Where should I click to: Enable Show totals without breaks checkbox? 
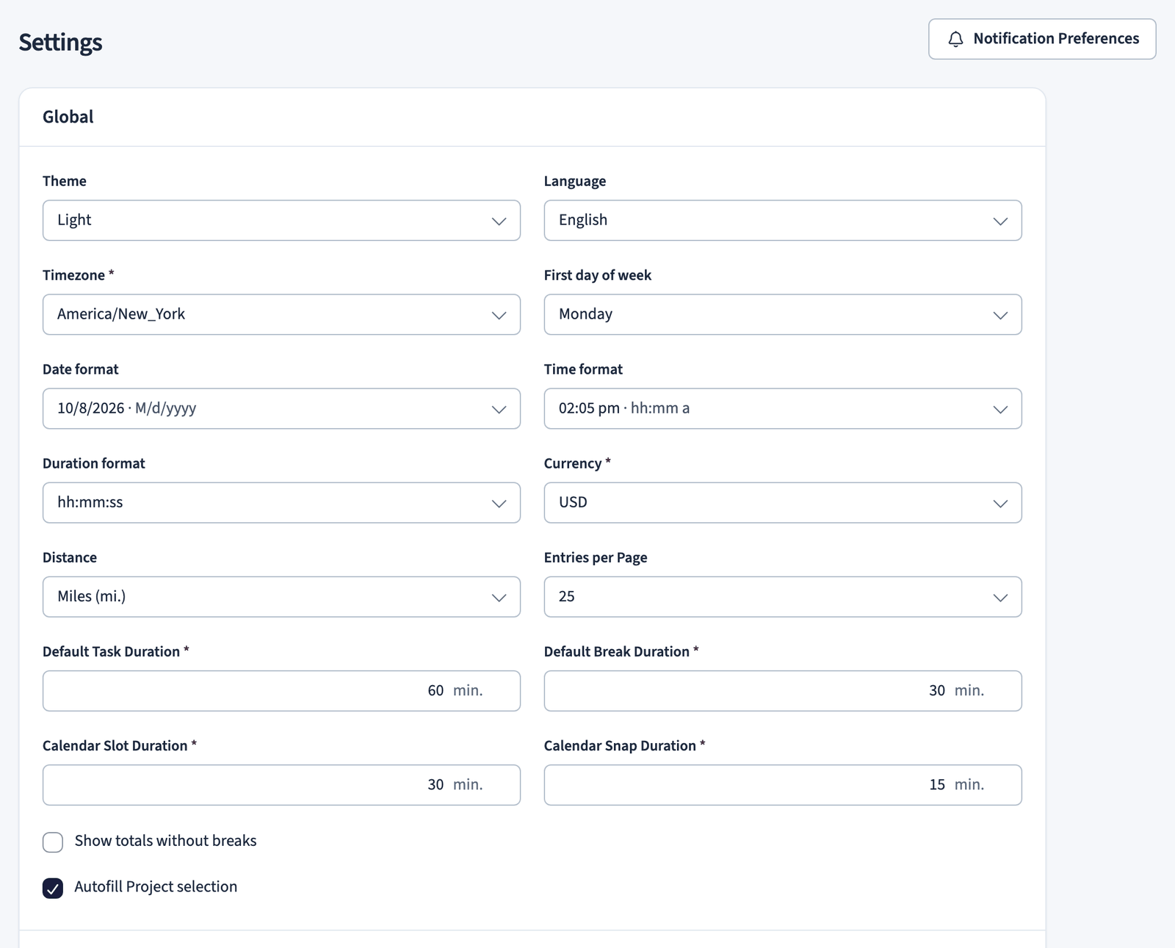[x=53, y=842]
